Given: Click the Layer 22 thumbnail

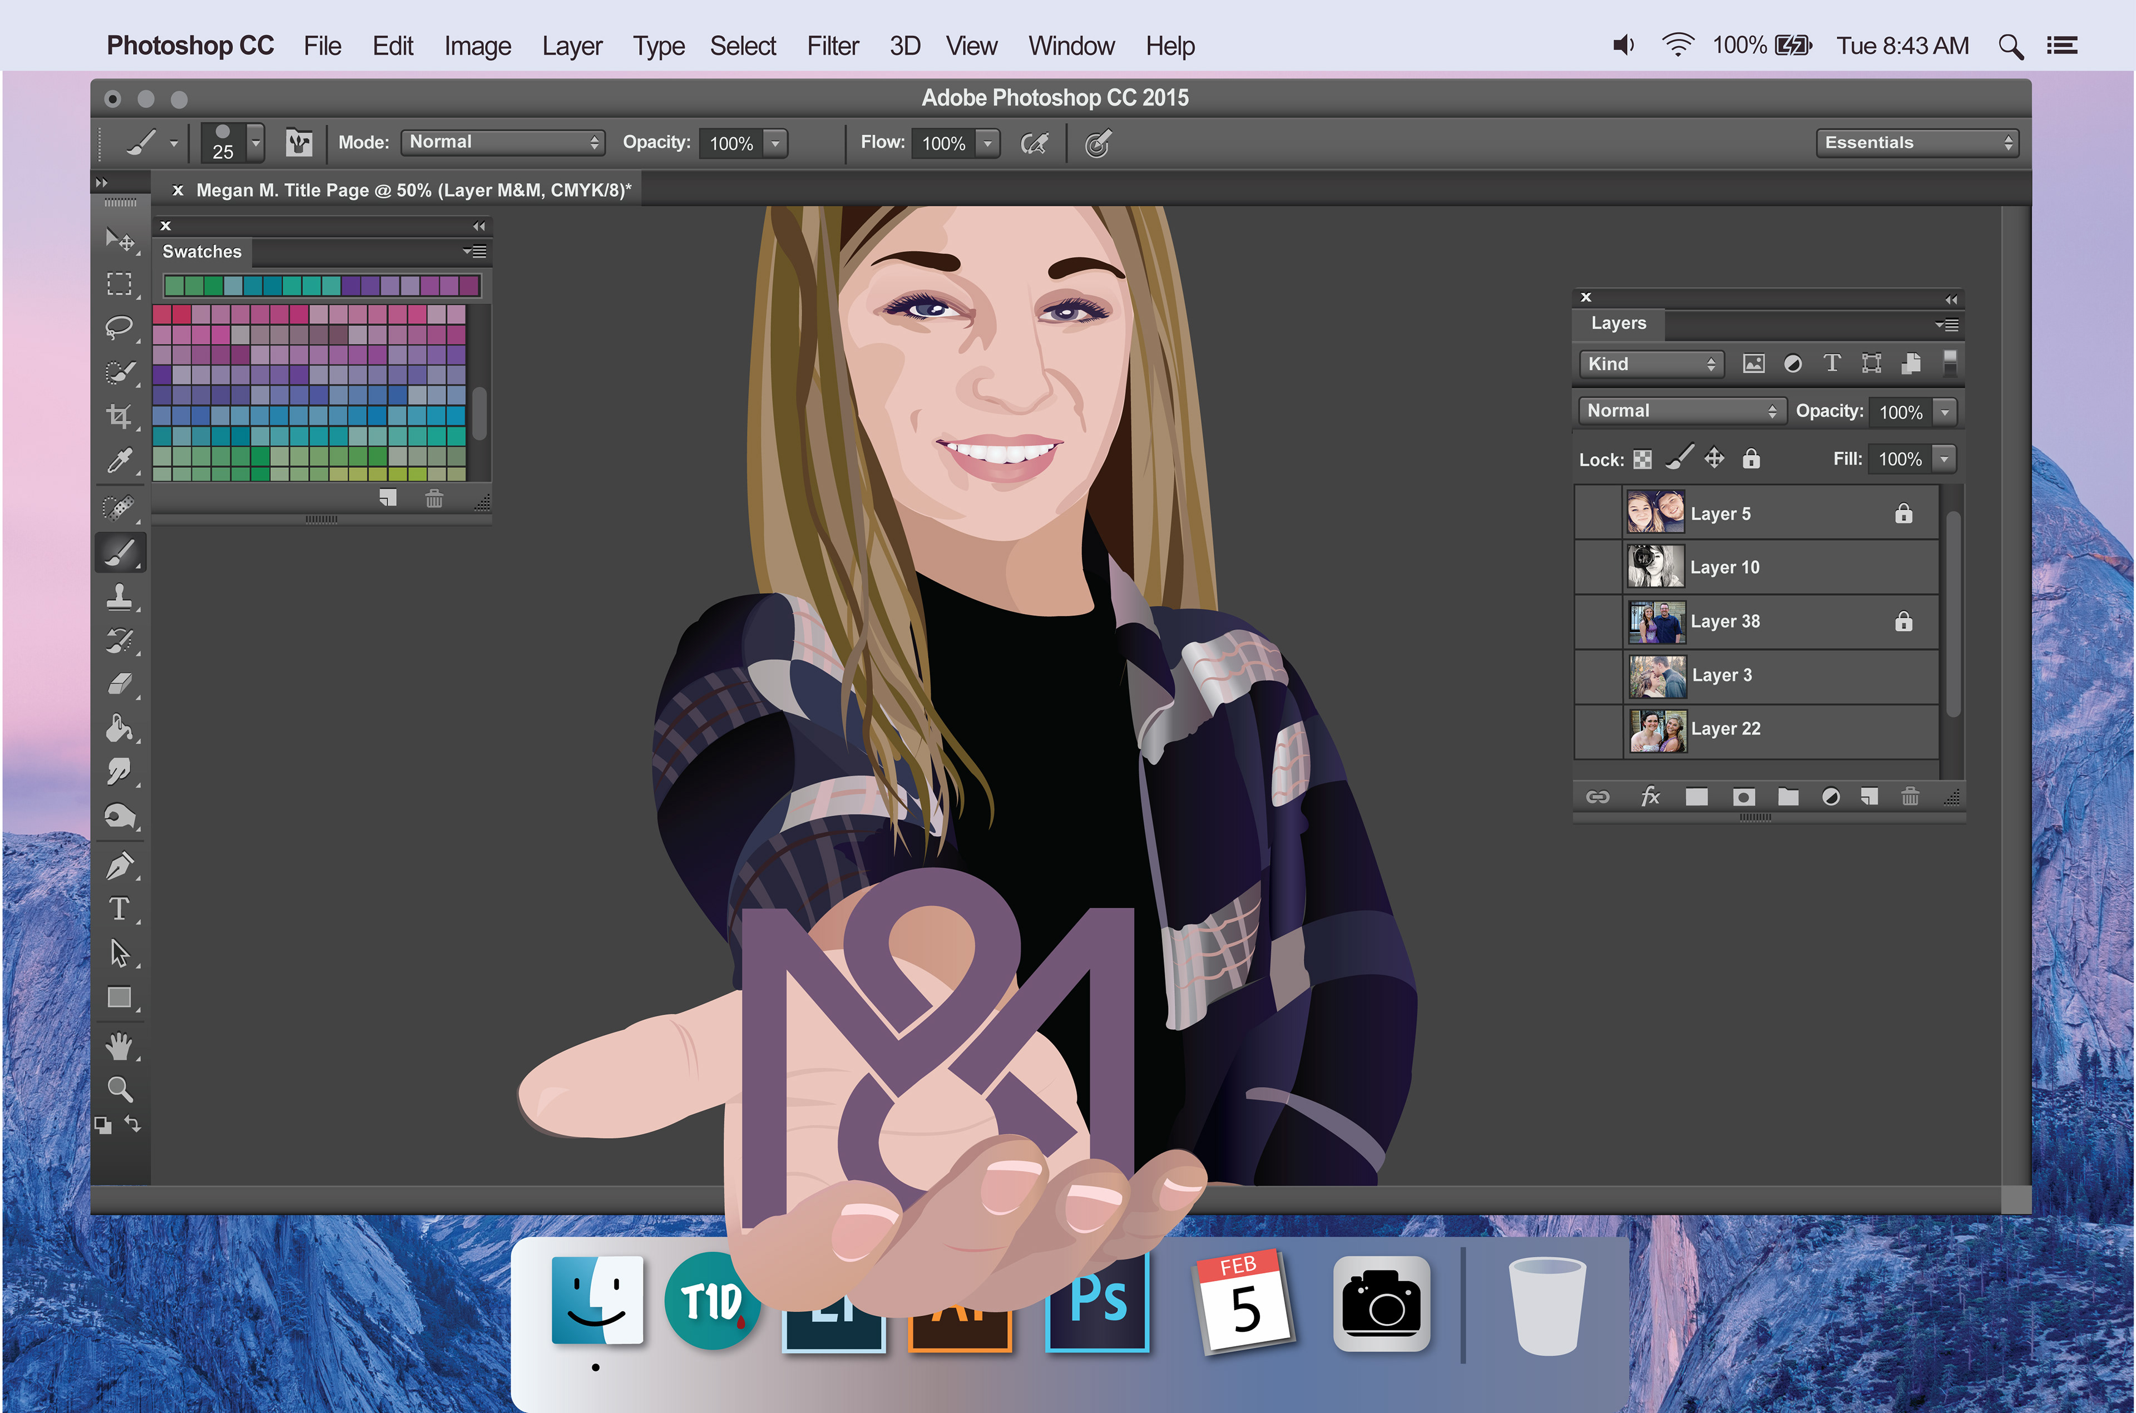Looking at the screenshot, I should [1657, 730].
